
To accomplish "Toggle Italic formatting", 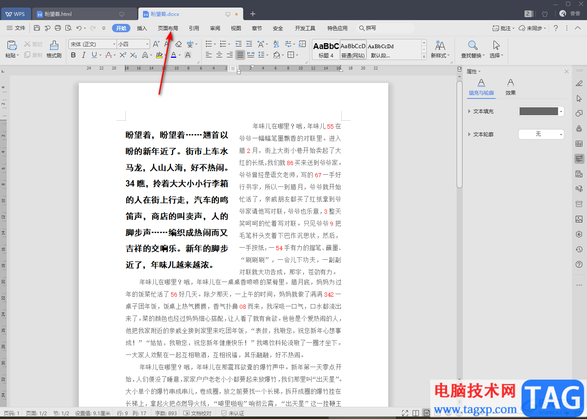I will pyautogui.click(x=84, y=55).
